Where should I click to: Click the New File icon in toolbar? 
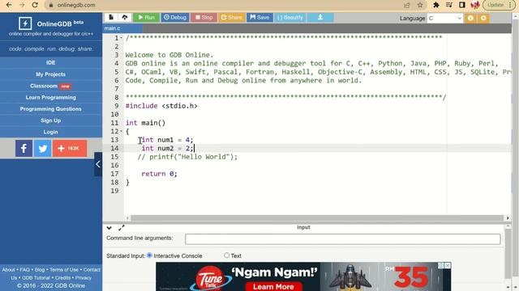(111, 17)
